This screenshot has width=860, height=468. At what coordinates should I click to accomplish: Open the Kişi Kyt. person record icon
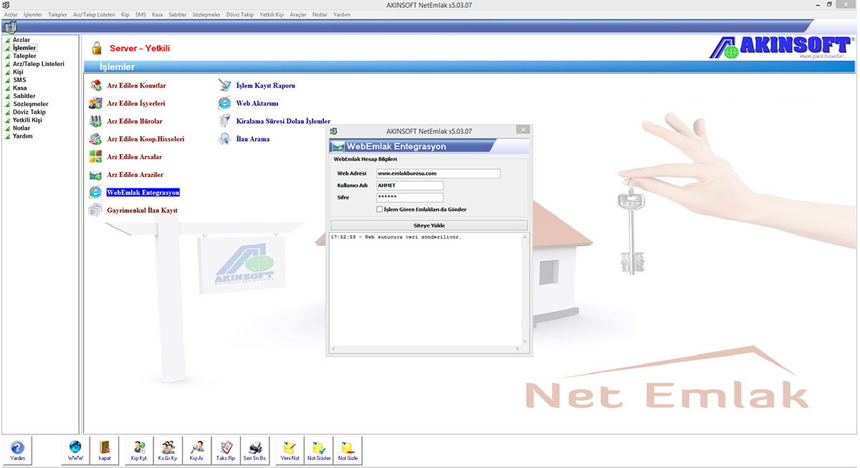pos(138,450)
